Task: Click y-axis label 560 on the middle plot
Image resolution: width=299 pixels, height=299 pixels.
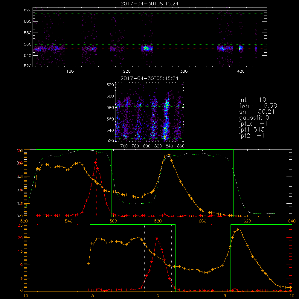Action: [110, 119]
